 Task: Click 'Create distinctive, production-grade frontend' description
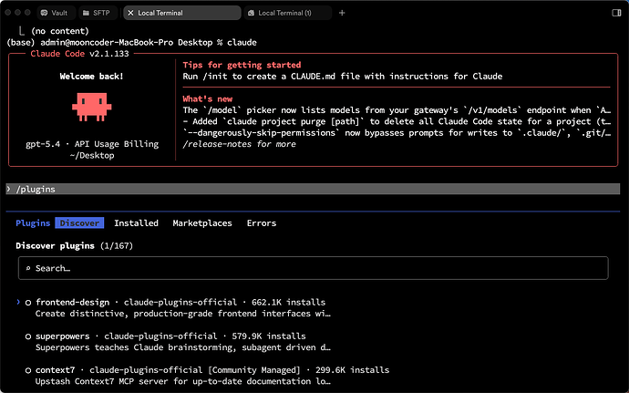pos(183,313)
